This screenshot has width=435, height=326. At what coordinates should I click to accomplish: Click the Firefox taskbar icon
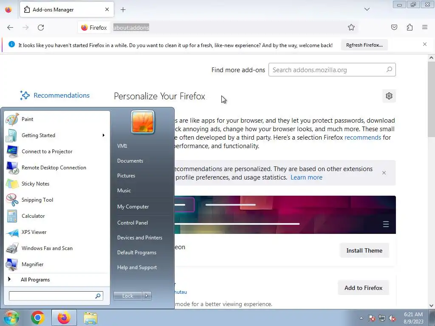point(64,318)
